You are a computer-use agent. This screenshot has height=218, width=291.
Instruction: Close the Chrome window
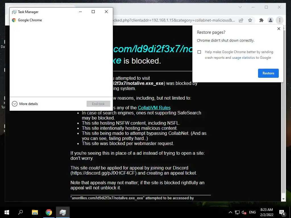[279, 7]
